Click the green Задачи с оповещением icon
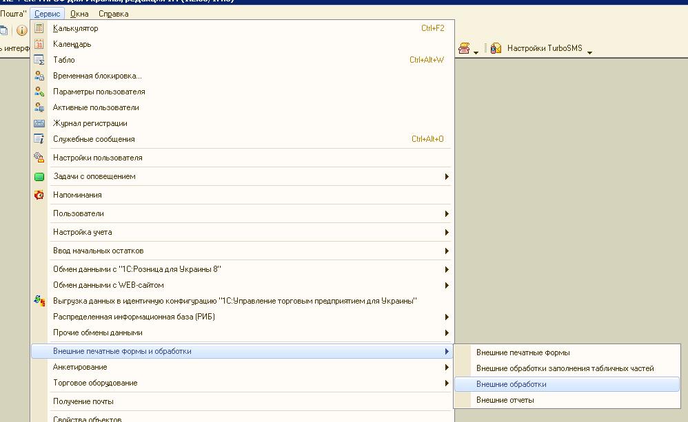This screenshot has height=422, width=688. click(x=39, y=177)
